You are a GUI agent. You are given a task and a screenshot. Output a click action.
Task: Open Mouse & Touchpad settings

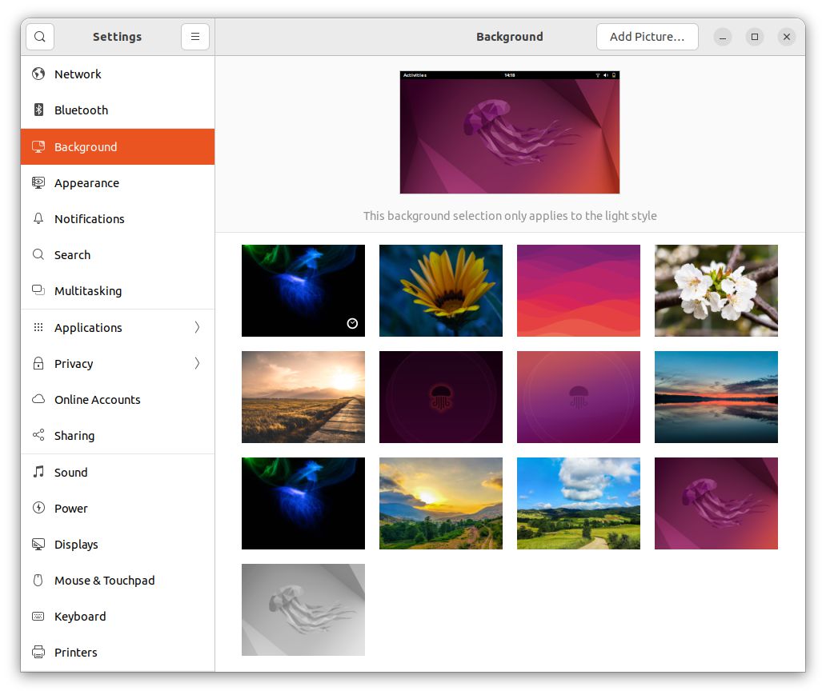pyautogui.click(x=104, y=581)
